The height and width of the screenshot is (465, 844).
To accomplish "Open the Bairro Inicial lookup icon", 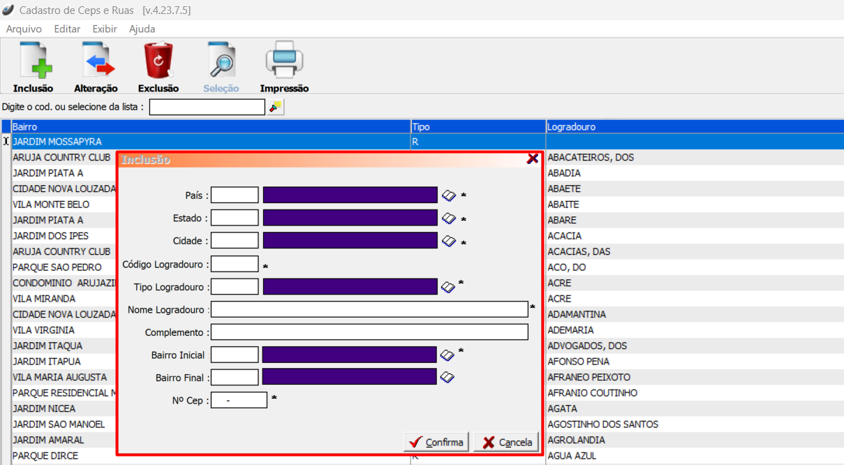I will click(447, 355).
